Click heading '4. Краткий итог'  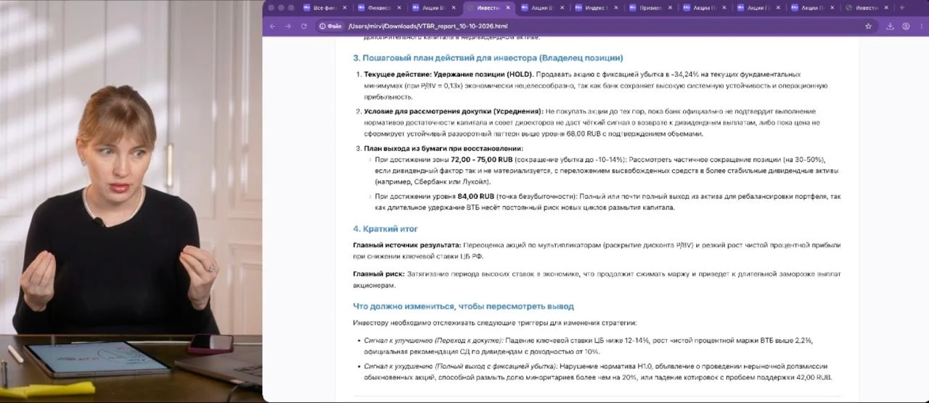click(x=385, y=229)
